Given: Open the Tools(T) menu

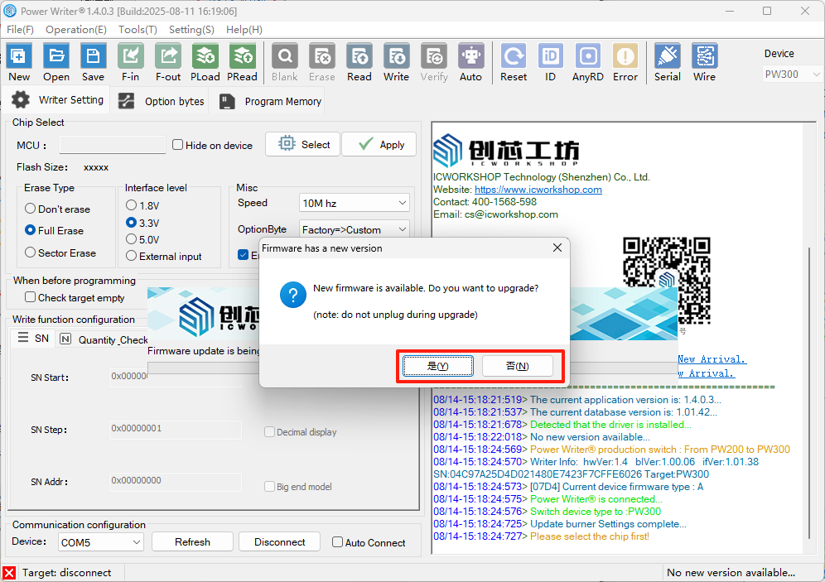Looking at the screenshot, I should tap(137, 30).
